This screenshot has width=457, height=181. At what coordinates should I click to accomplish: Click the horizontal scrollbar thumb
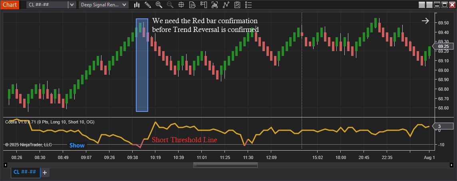point(225,165)
